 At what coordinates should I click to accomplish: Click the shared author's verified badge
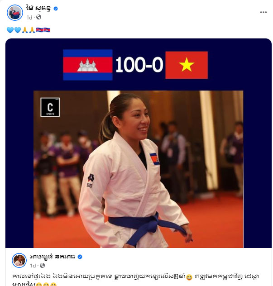(x=80, y=257)
